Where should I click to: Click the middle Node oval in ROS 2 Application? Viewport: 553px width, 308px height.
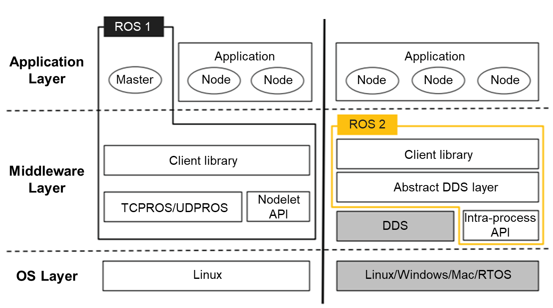tap(438, 80)
